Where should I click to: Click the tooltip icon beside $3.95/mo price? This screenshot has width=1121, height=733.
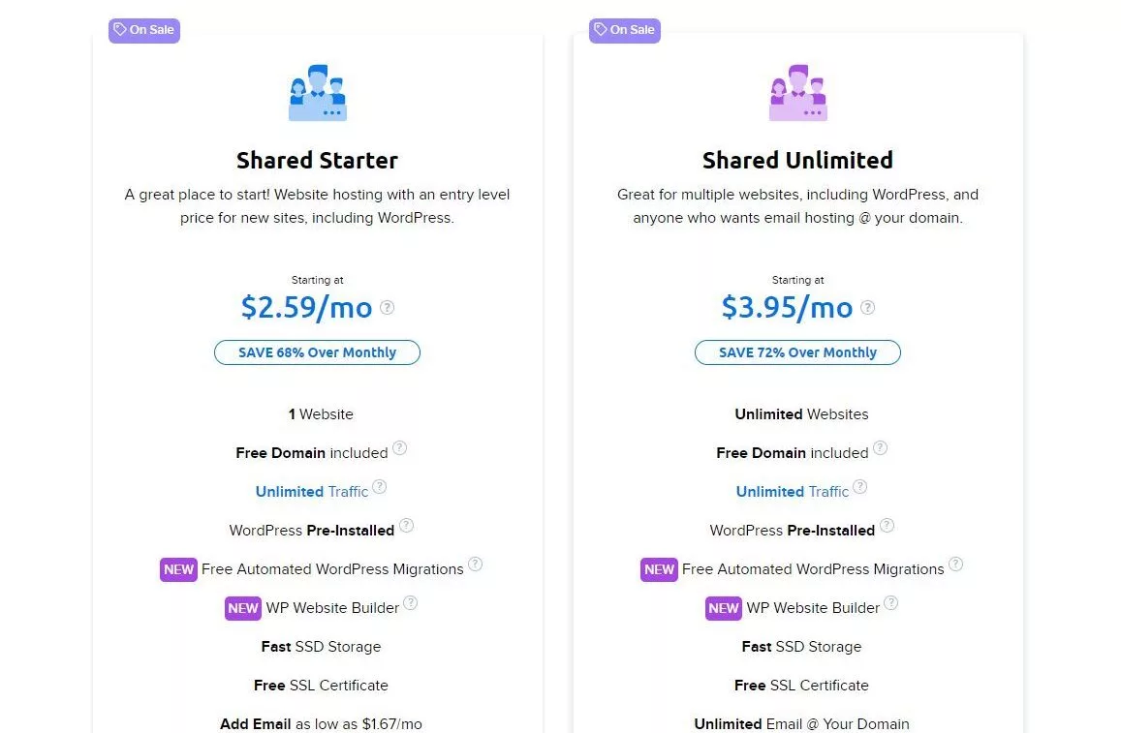click(867, 306)
